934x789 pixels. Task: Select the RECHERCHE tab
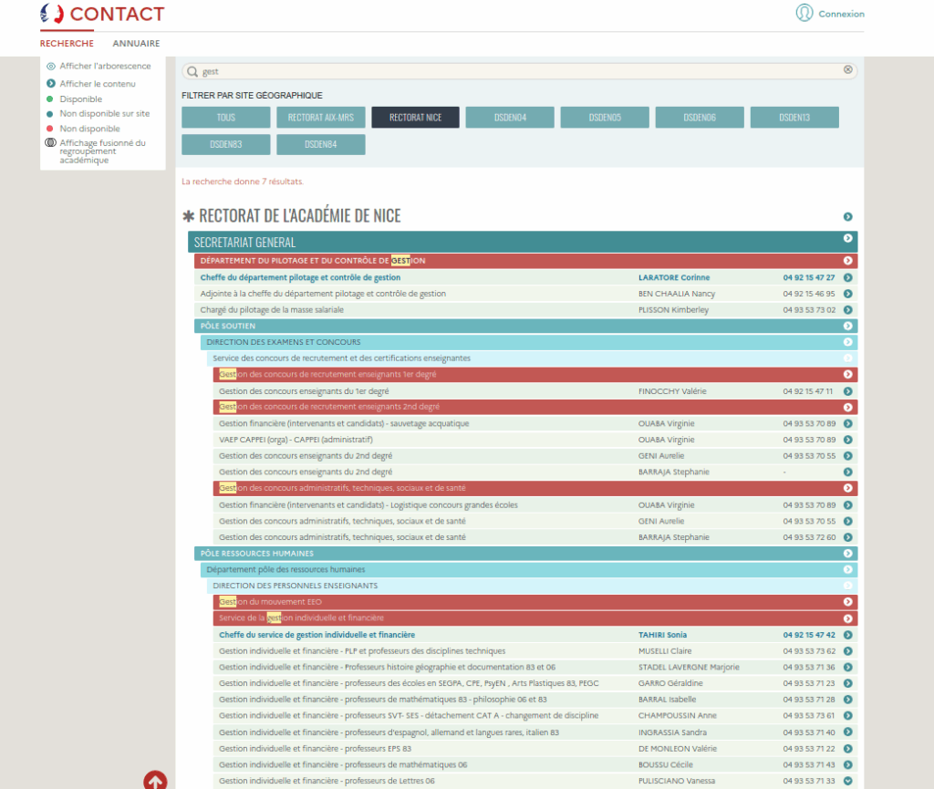click(67, 44)
